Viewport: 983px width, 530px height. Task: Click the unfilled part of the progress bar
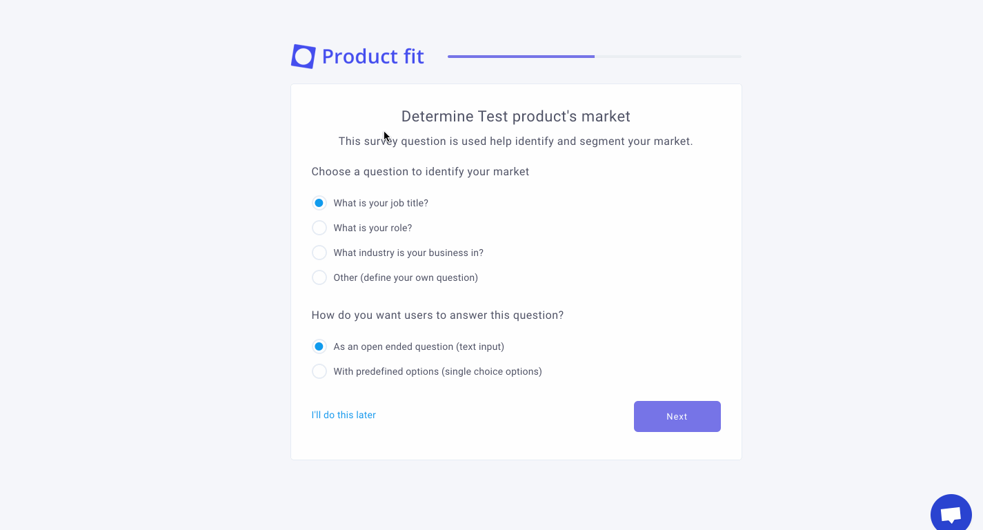pos(668,57)
